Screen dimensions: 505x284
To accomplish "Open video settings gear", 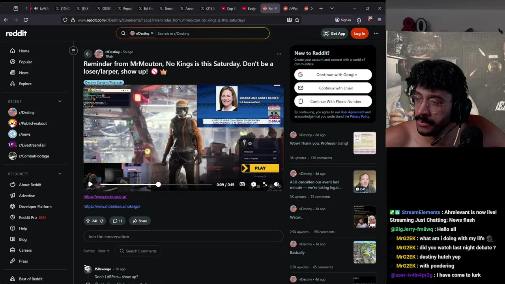I will (253, 184).
